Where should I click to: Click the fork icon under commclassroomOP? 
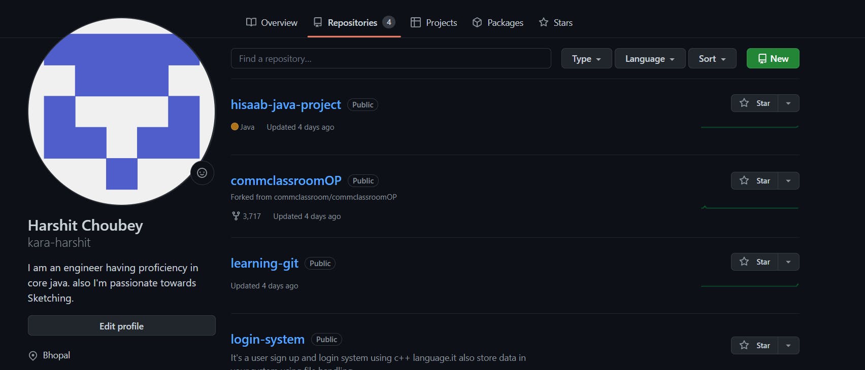pyautogui.click(x=236, y=216)
